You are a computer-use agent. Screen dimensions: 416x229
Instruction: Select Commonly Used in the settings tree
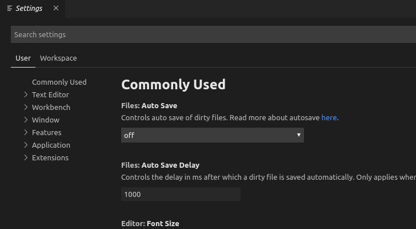coord(59,82)
